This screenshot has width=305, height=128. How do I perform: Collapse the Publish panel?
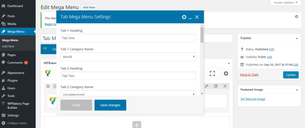(296, 38)
